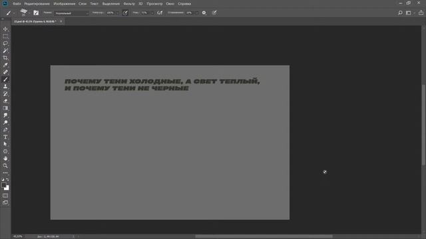Click the opacity value field

pyautogui.click(x=110, y=13)
